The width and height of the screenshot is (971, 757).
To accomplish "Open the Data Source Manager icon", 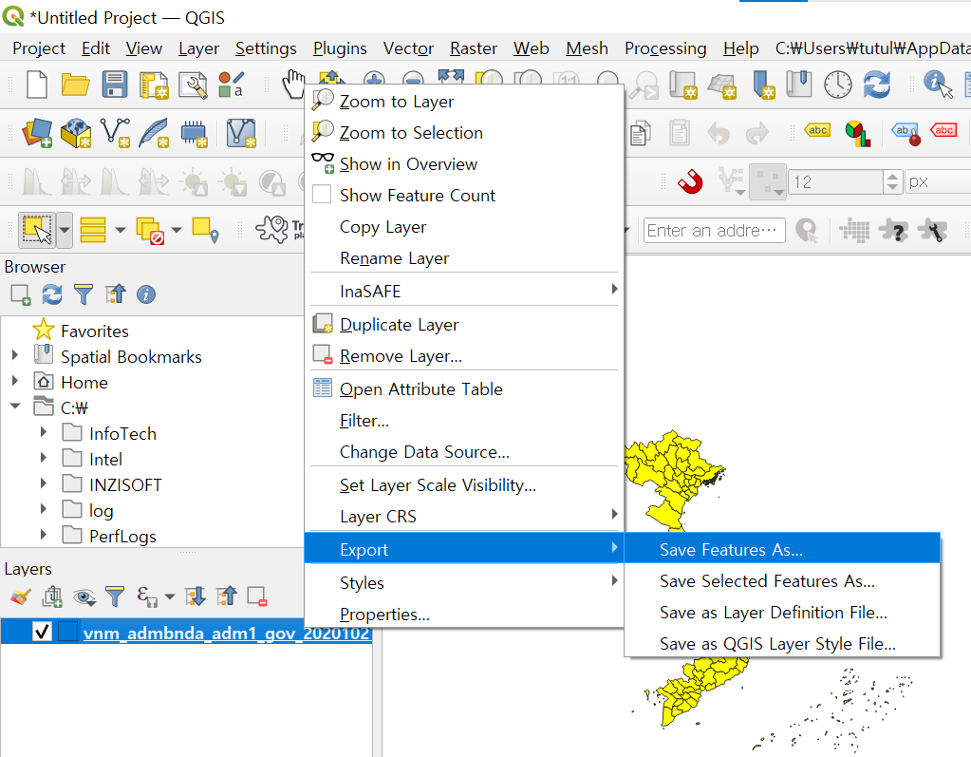I will click(x=37, y=133).
